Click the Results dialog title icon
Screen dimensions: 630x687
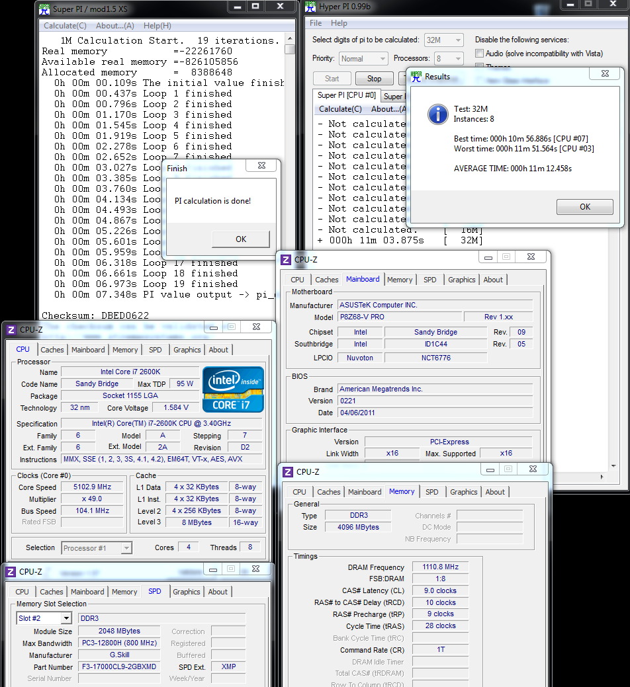coord(416,77)
